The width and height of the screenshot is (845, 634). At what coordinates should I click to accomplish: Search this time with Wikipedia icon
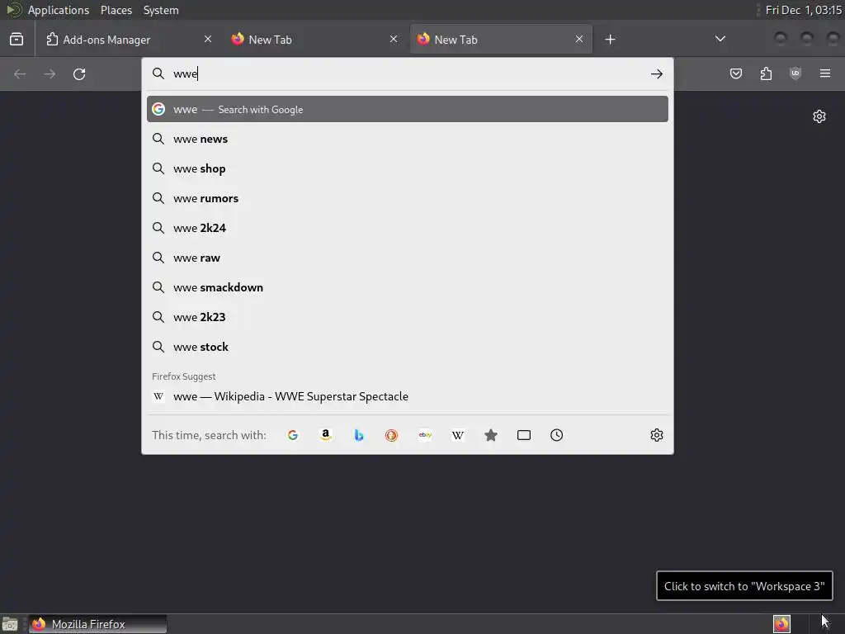[x=457, y=435]
